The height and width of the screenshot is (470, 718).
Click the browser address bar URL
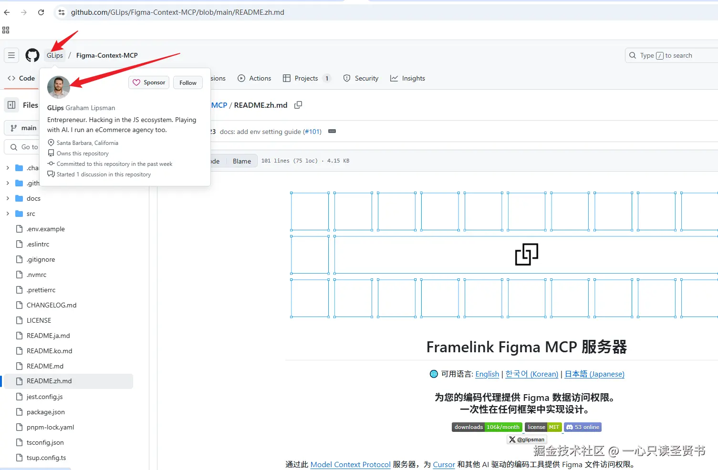(x=177, y=12)
